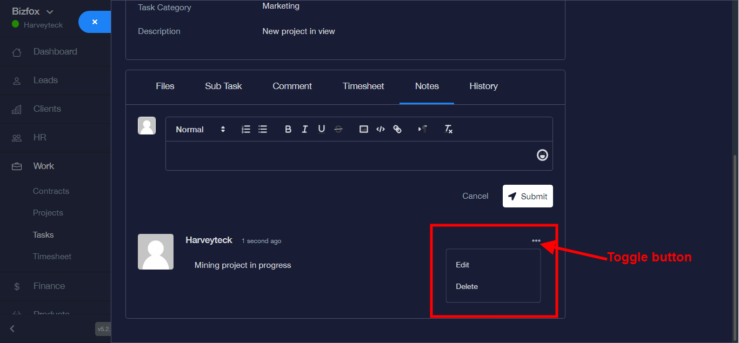Switch to the Timesheet tab
This screenshot has width=739, height=343.
[363, 86]
